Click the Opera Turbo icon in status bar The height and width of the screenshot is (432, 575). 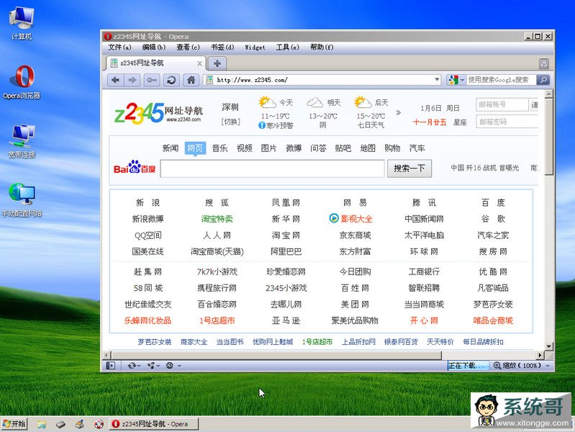(x=169, y=366)
